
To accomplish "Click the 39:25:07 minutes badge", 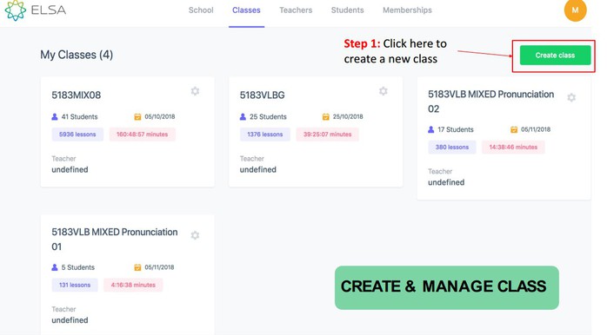I will pos(328,135).
